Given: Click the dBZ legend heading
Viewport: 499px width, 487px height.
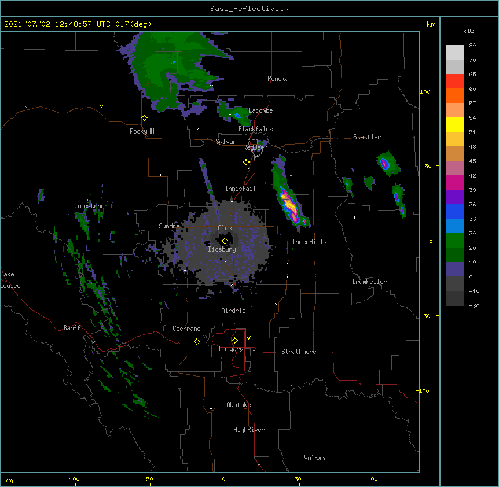Looking at the screenshot, I should [x=469, y=31].
